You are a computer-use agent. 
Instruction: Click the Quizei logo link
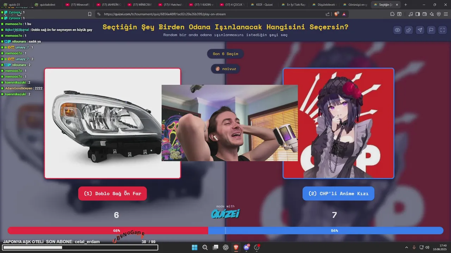225,213
